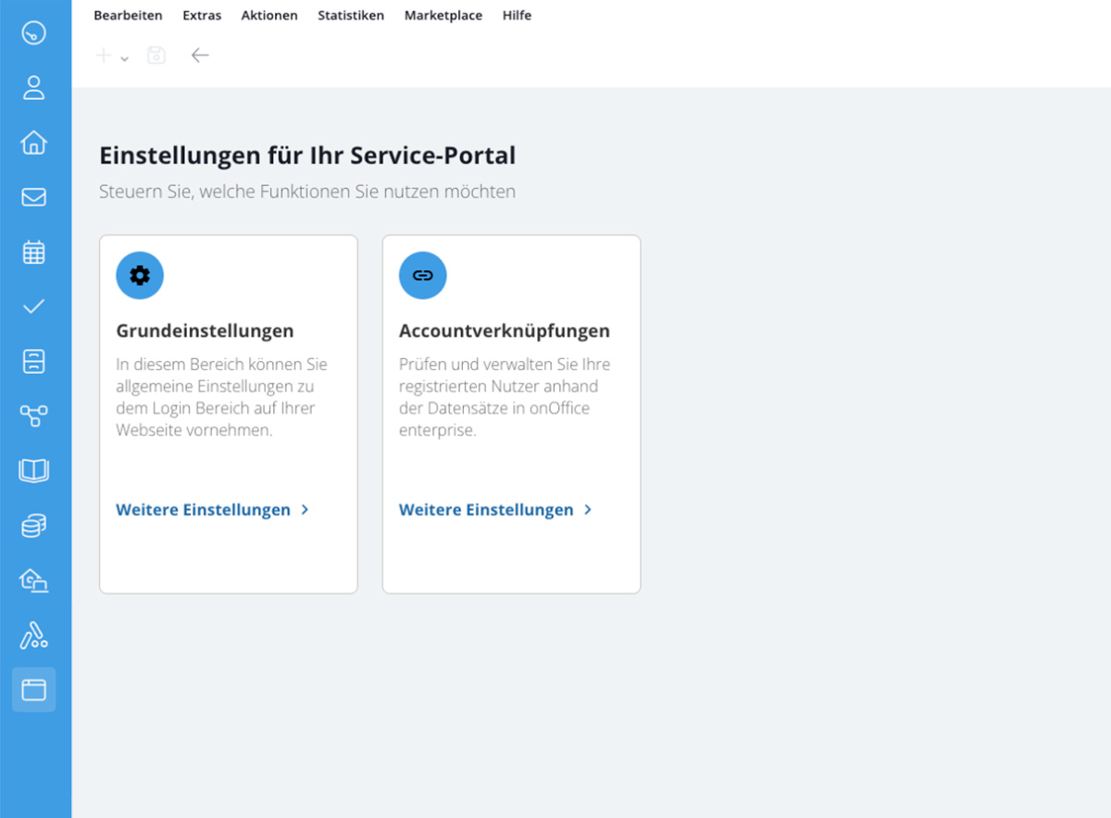The height and width of the screenshot is (818, 1111).
Task: Click the save floppy disk icon
Action: pos(156,56)
